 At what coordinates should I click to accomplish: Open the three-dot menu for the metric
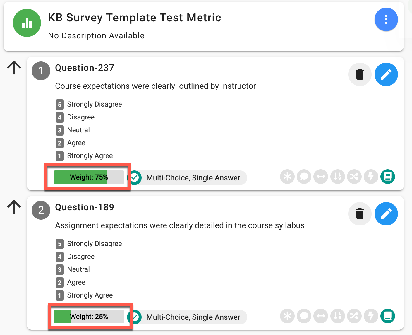[x=386, y=19]
